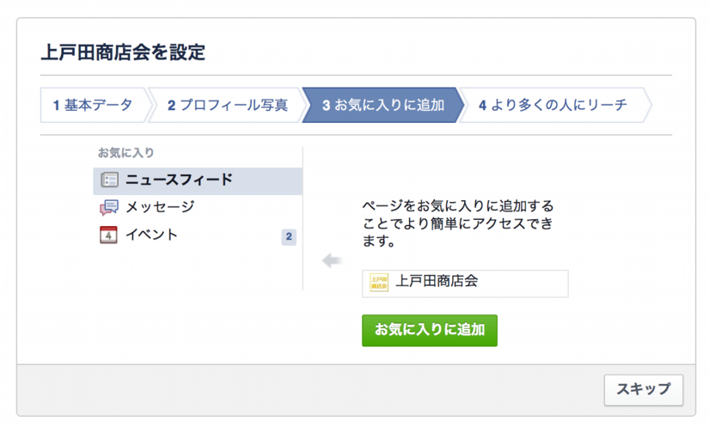Image resolution: width=709 pixels, height=427 pixels.
Task: Click the favorites description paragraph text
Action: click(x=457, y=224)
